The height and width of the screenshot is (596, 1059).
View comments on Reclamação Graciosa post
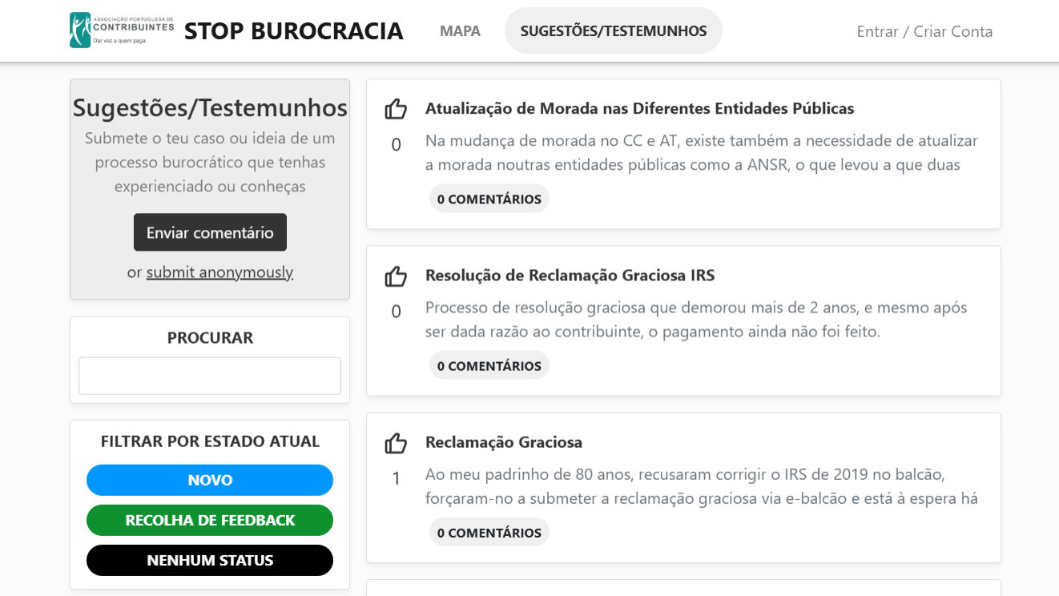coord(489,533)
